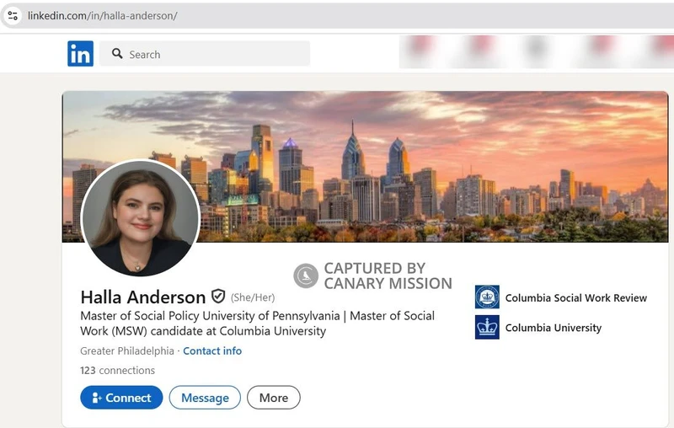Image resolution: width=674 pixels, height=428 pixels.
Task: Open the site settings icon in address bar
Action: coord(13,16)
